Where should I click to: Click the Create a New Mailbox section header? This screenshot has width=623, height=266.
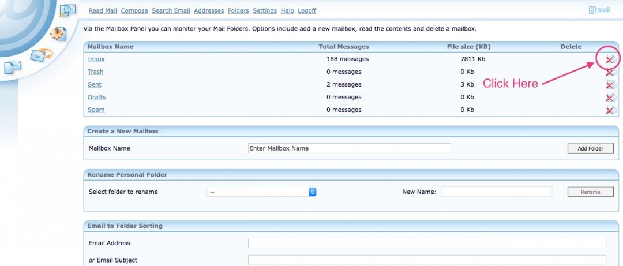[x=123, y=131]
